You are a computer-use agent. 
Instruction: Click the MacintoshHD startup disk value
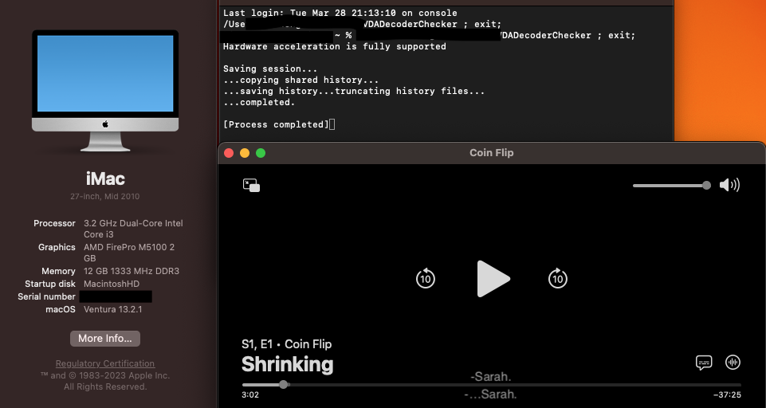tap(112, 284)
